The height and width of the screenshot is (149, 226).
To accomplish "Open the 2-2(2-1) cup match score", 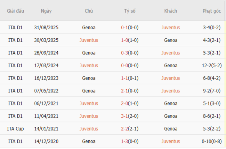I will point(130,128).
